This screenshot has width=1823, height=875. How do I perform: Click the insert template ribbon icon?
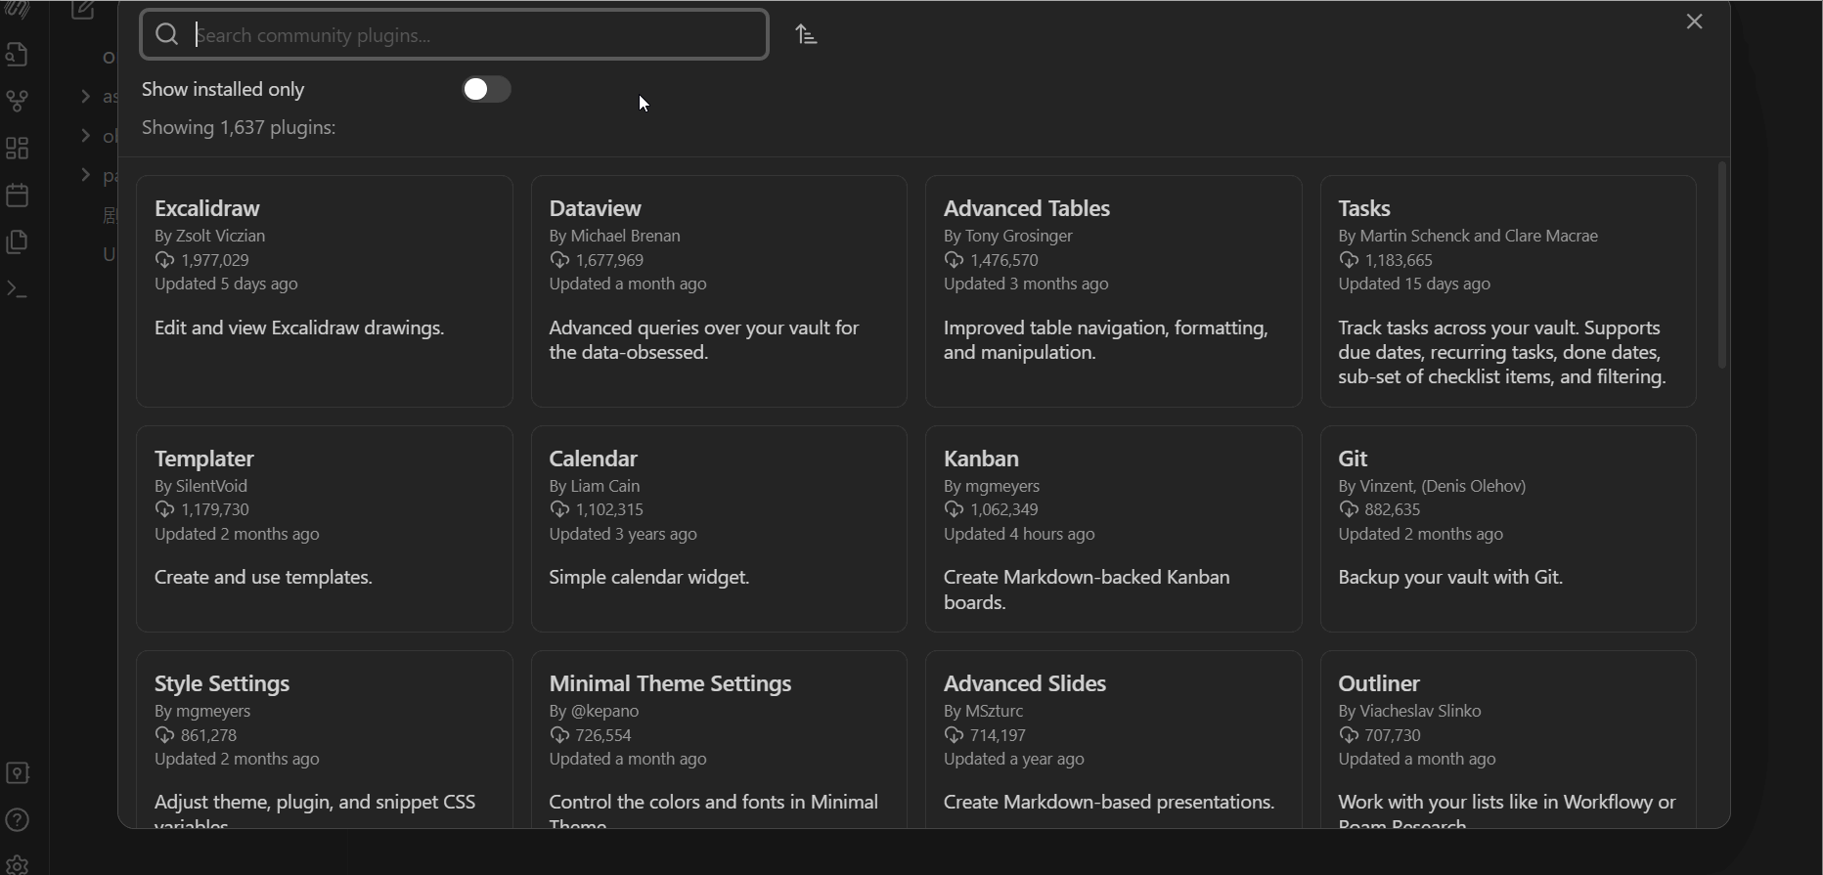tap(18, 241)
